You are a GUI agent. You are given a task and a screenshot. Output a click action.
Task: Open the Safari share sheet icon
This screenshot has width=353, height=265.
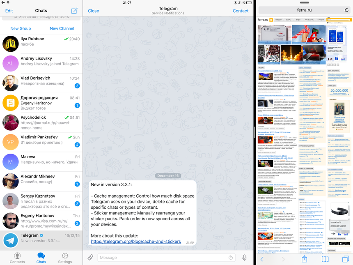click(x=304, y=258)
